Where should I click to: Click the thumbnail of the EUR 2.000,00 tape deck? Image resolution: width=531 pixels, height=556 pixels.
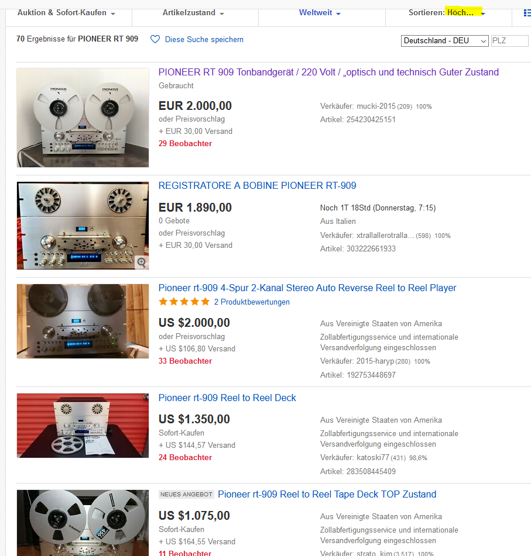(x=83, y=118)
